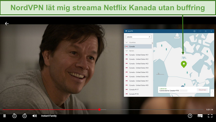Click the Instant Family title label
This screenshot has height=122, width=216.
(x=49, y=116)
